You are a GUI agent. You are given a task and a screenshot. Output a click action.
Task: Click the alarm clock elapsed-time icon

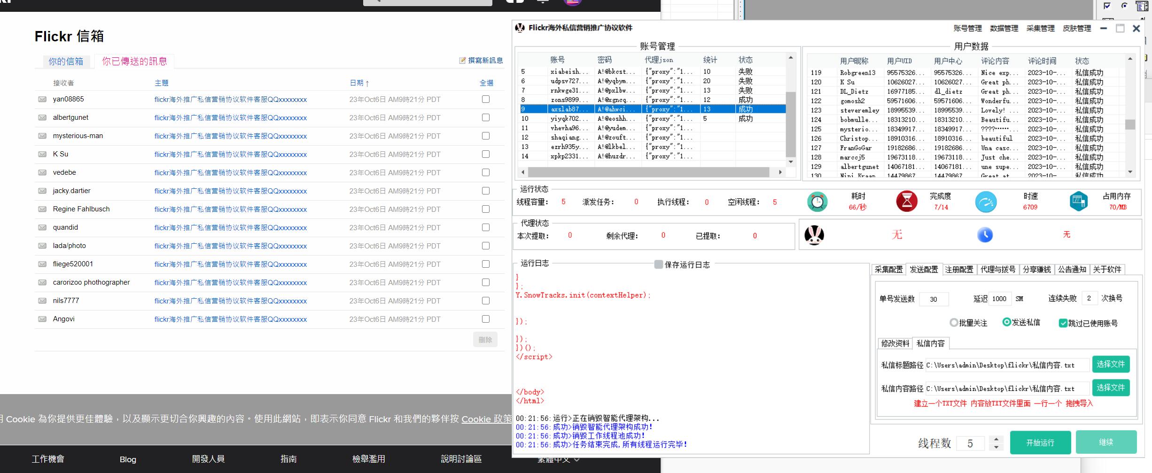coord(817,202)
